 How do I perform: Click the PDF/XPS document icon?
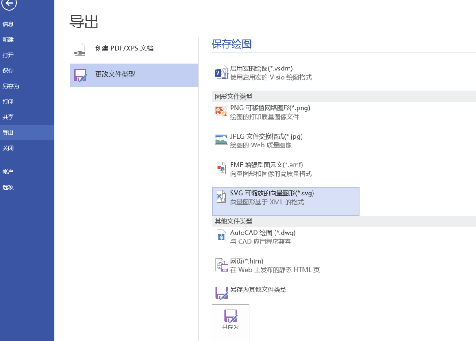[80, 49]
